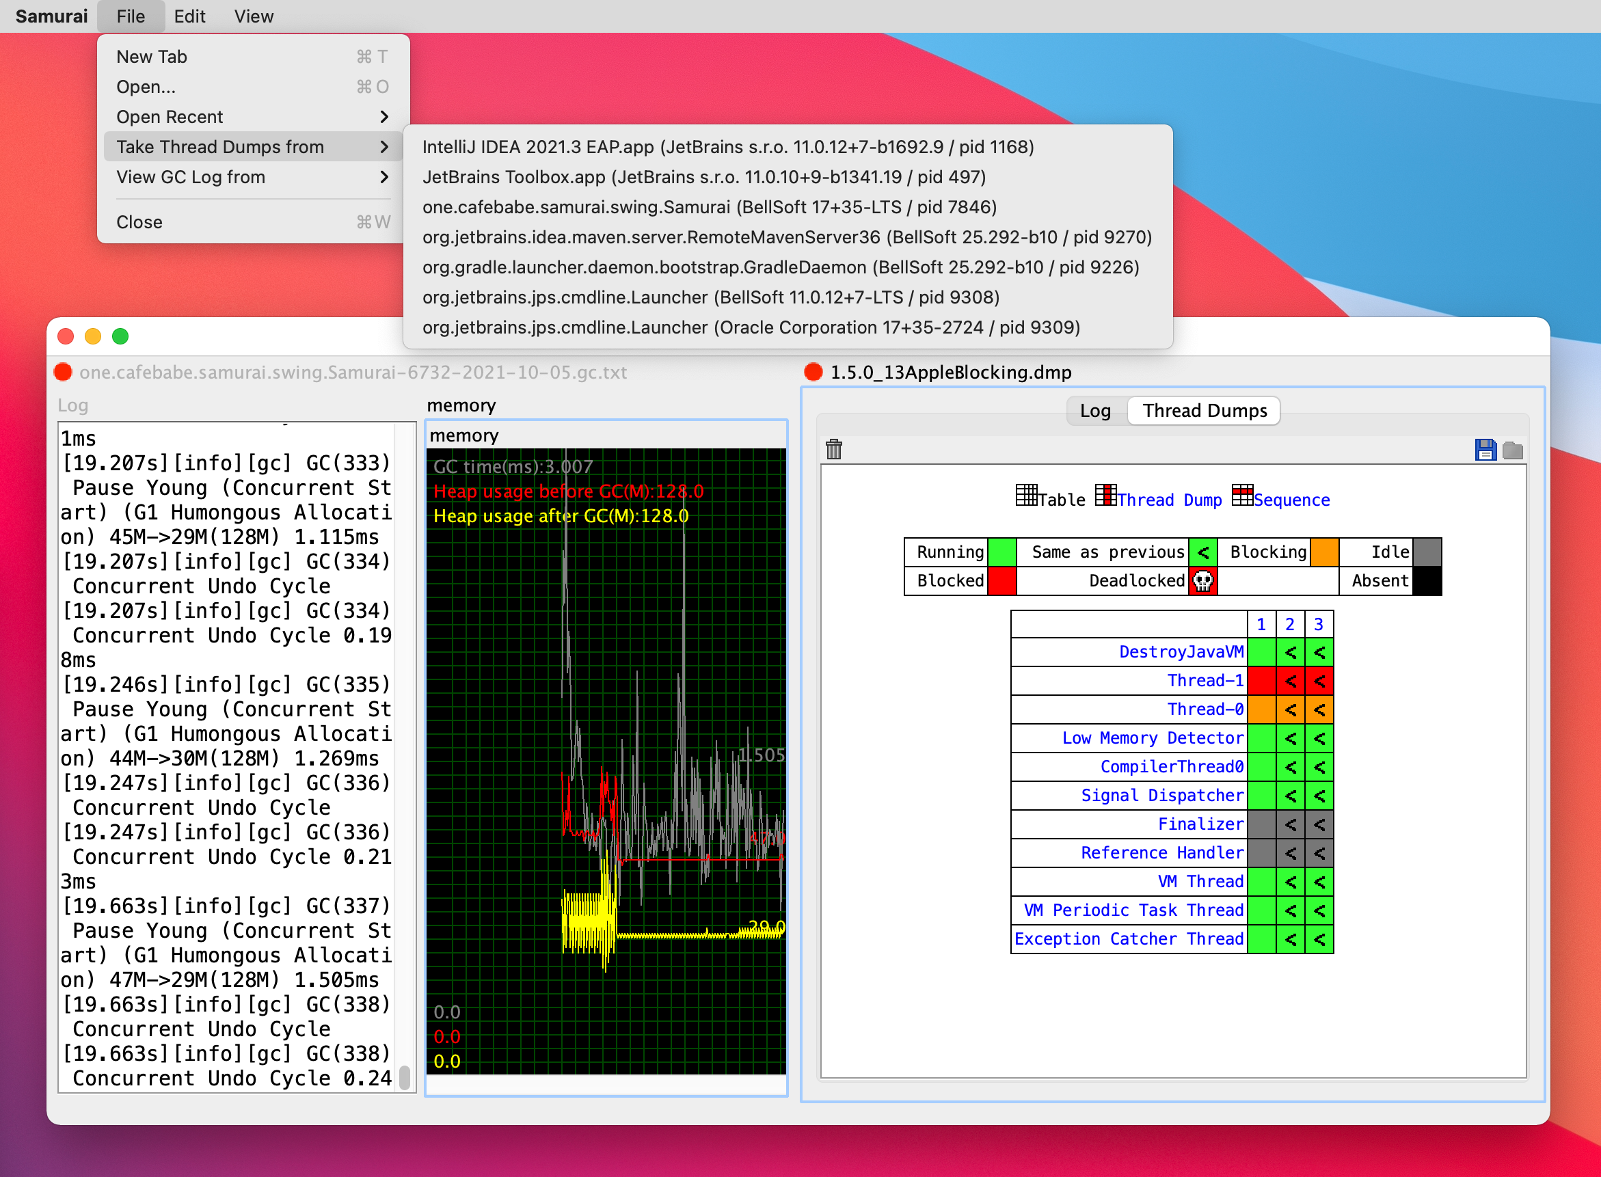This screenshot has height=1177, width=1601.
Task: Switch to the Thread Dumps tab
Action: point(1204,410)
